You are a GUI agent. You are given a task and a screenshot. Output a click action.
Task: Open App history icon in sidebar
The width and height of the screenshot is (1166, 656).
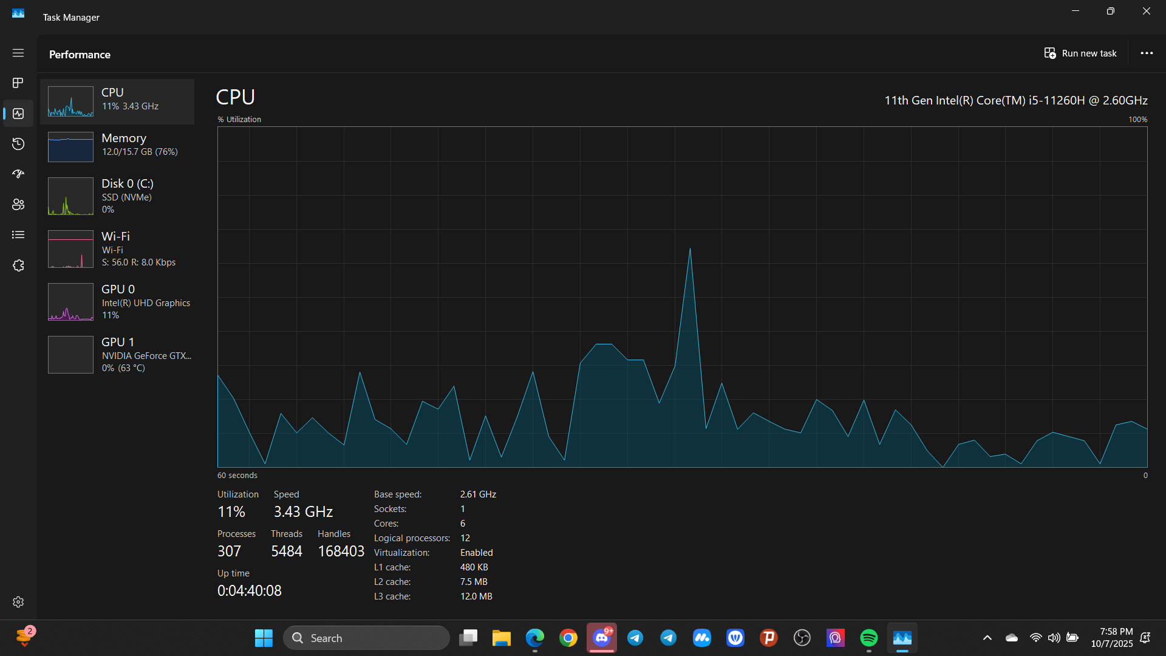click(18, 144)
